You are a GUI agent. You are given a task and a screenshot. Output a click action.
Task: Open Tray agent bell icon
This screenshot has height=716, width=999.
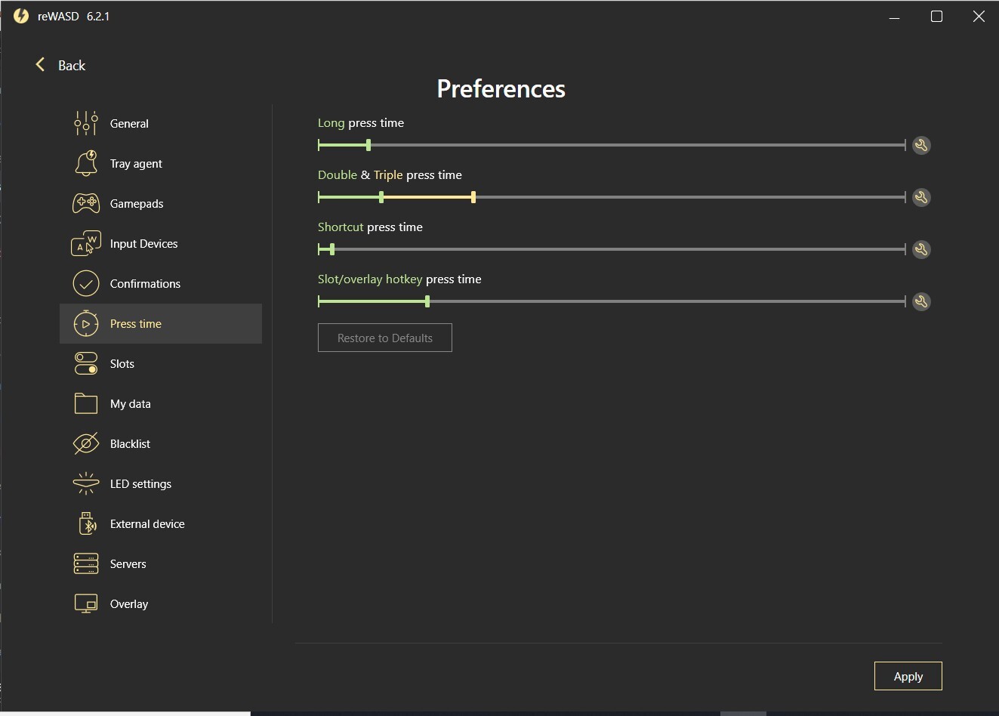[x=86, y=163]
